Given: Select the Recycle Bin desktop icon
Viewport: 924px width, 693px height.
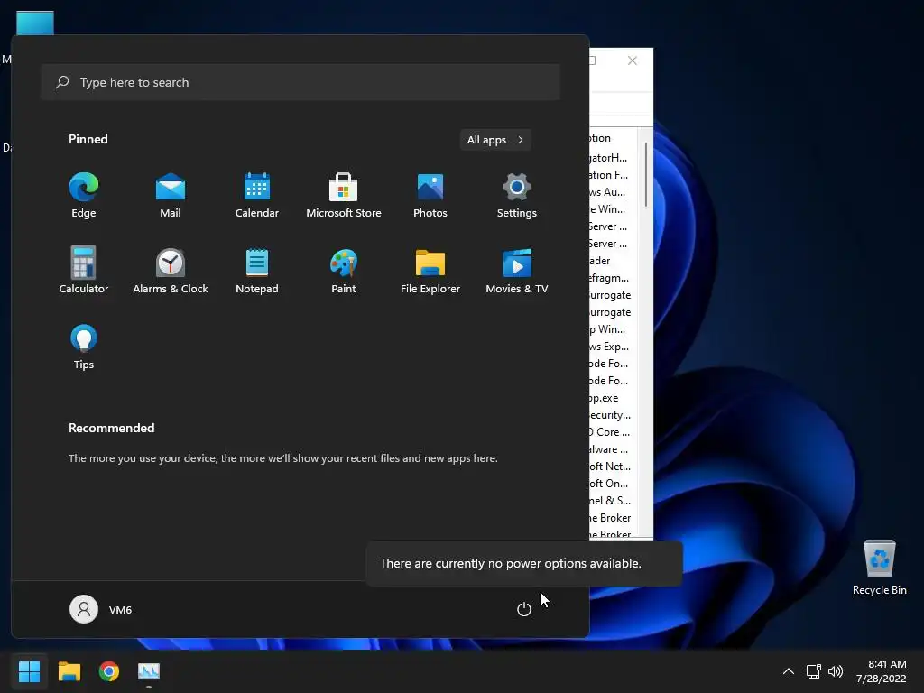Looking at the screenshot, I should click(879, 568).
